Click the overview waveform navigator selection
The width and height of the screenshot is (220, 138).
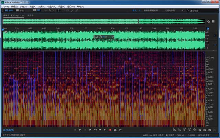click(x=70, y=21)
